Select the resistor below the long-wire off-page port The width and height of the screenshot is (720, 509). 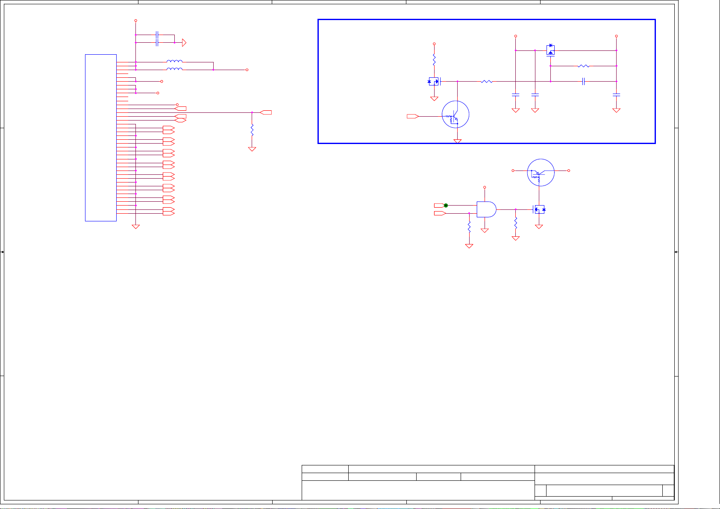point(252,130)
